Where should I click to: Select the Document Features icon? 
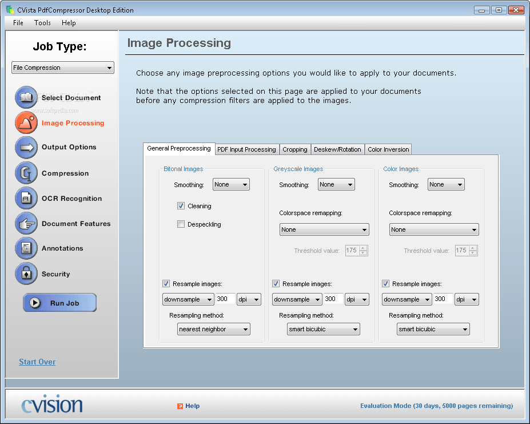(x=26, y=223)
